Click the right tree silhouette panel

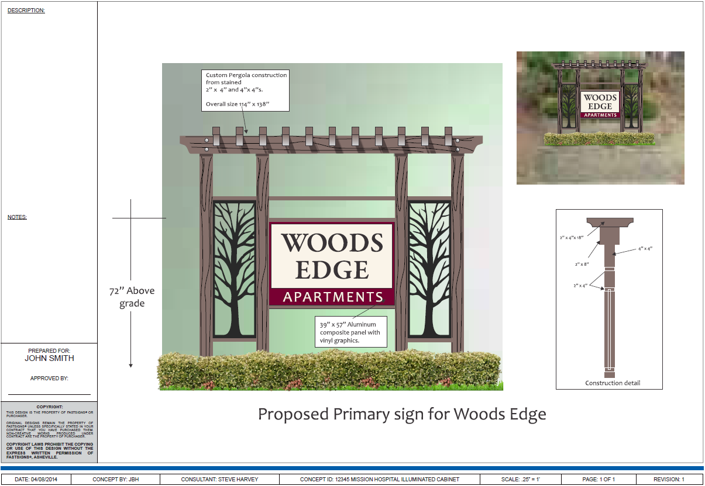pos(429,270)
